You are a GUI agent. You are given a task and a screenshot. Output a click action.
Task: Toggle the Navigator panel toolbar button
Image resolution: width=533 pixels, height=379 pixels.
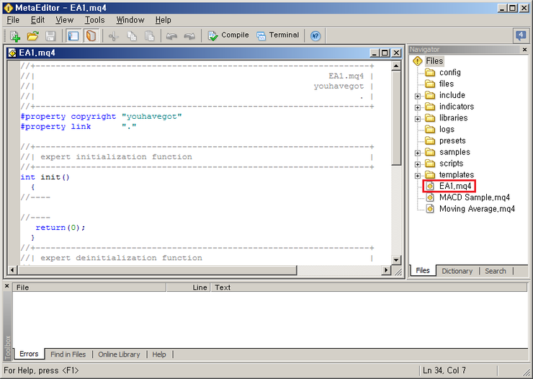pyautogui.click(x=73, y=36)
